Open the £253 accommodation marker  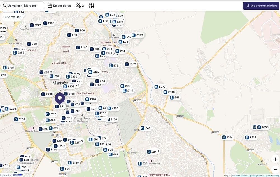(x=18, y=53)
